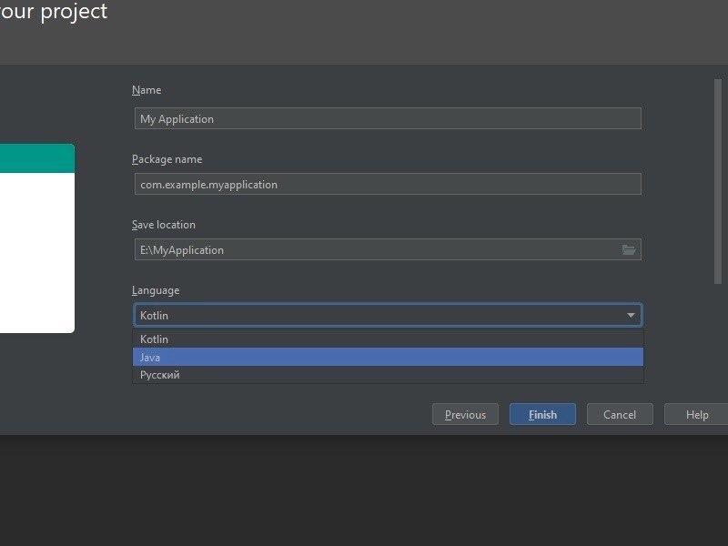Click the Name label
Viewport: 728px width, 546px height.
pos(147,90)
